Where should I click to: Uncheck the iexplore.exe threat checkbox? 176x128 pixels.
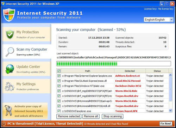pyautogui.click(x=59, y=76)
